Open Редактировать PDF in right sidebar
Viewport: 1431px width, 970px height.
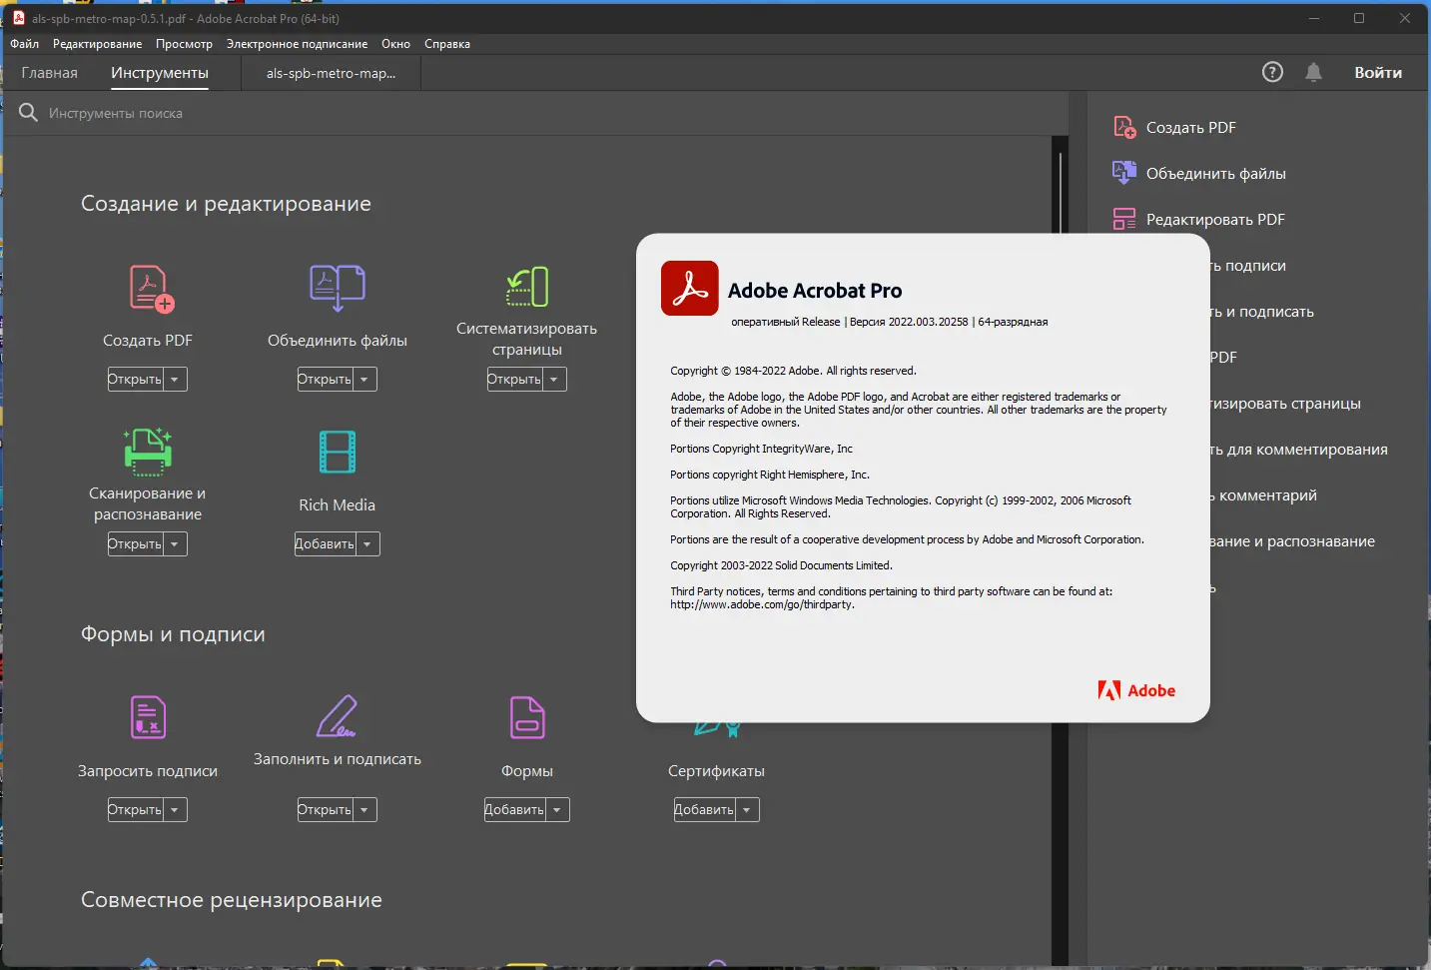[x=1215, y=219]
